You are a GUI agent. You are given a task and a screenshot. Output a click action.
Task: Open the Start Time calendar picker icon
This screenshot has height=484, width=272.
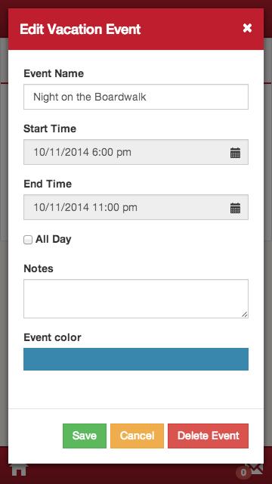[x=235, y=153]
